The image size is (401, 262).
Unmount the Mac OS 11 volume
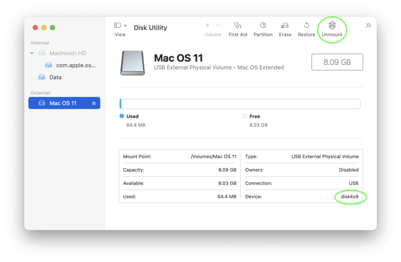[x=332, y=30]
